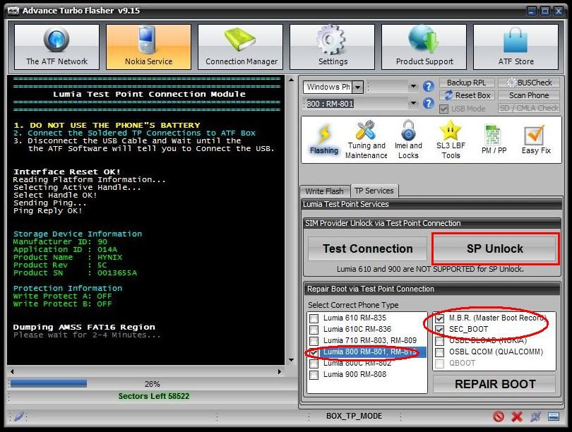The image size is (572, 432).
Task: Toggle the SEC_BOOT checkbox
Action: click(439, 330)
